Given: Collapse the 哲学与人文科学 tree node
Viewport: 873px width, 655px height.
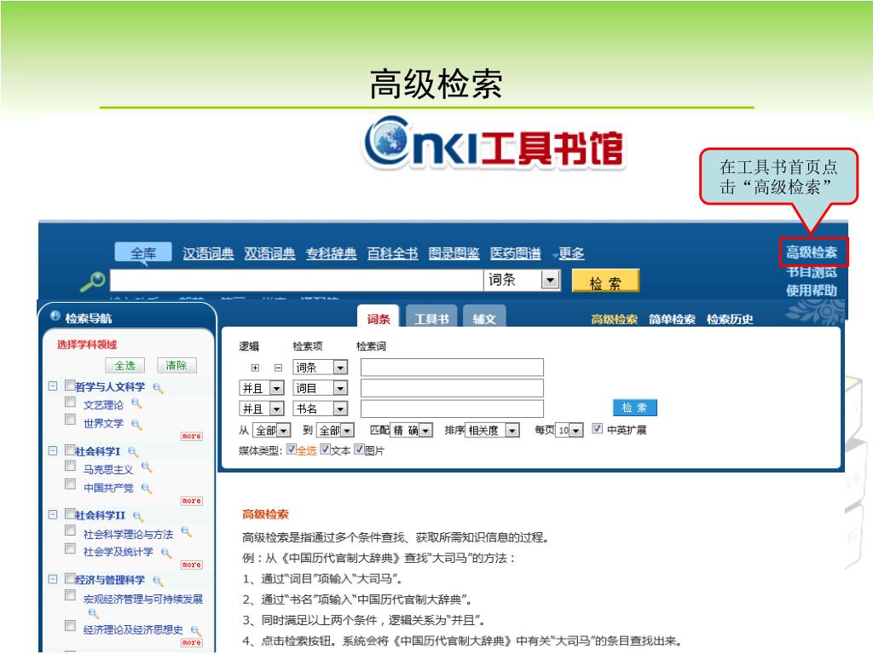Looking at the screenshot, I should pyautogui.click(x=53, y=386).
